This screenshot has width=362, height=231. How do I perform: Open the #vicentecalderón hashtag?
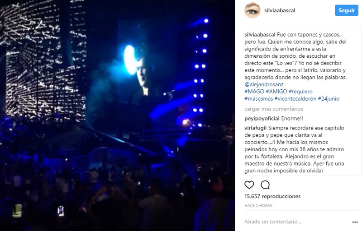tap(295, 99)
